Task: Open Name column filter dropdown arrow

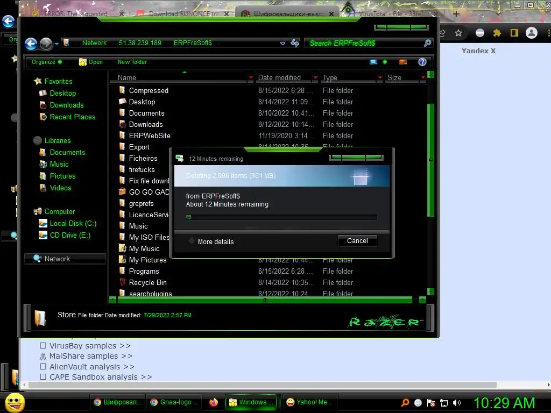Action: tap(251, 77)
